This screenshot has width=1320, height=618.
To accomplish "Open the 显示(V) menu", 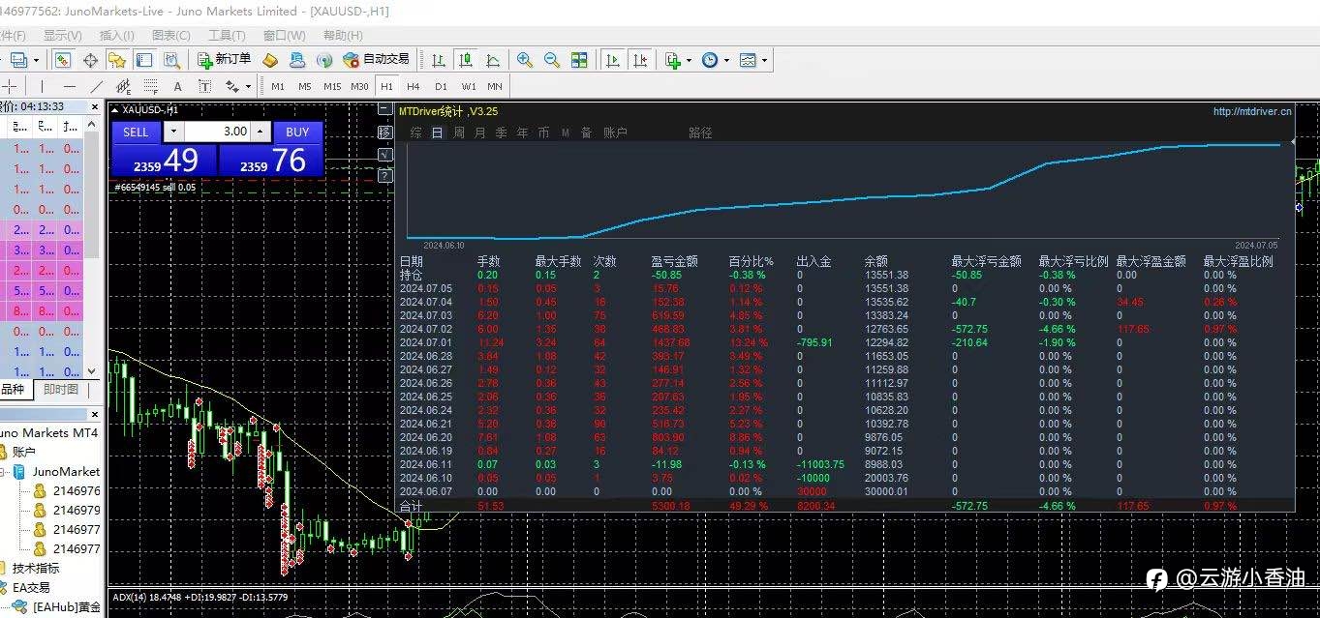I will pyautogui.click(x=62, y=36).
